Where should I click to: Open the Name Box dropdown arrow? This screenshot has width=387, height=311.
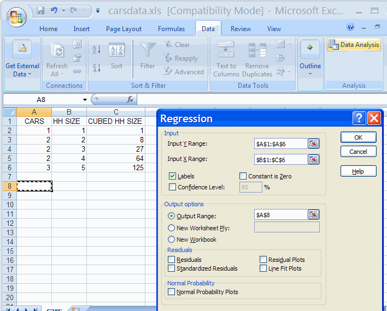tap(85, 100)
